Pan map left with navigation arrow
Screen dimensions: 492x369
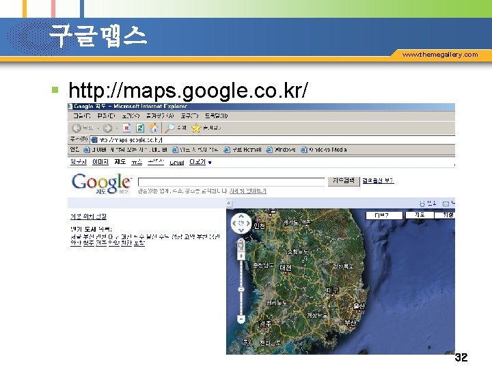[234, 223]
